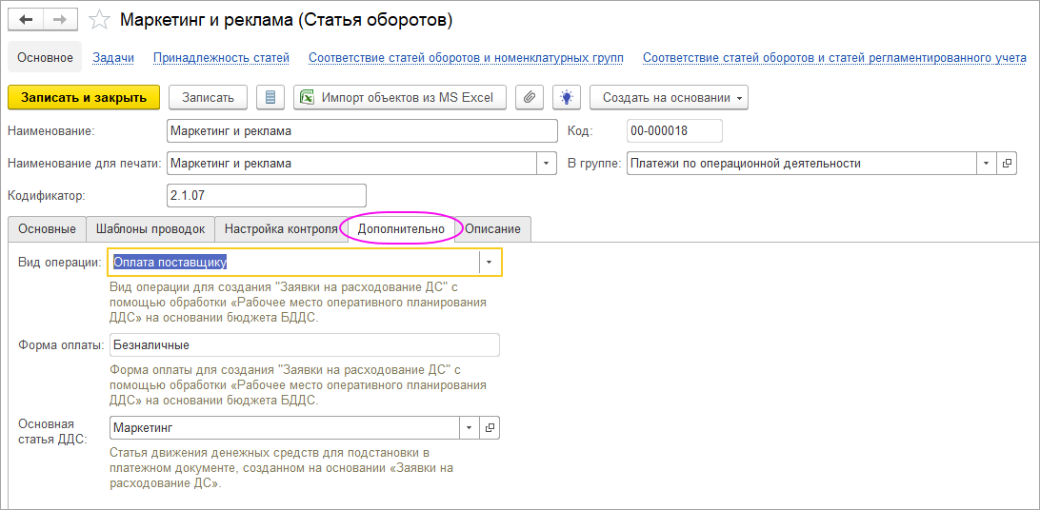The image size is (1040, 510).
Task: Open the Настройка контроля tab
Action: (x=280, y=229)
